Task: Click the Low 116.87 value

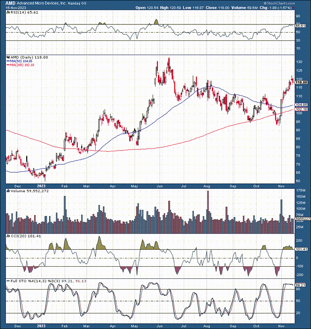Action: tap(193, 8)
